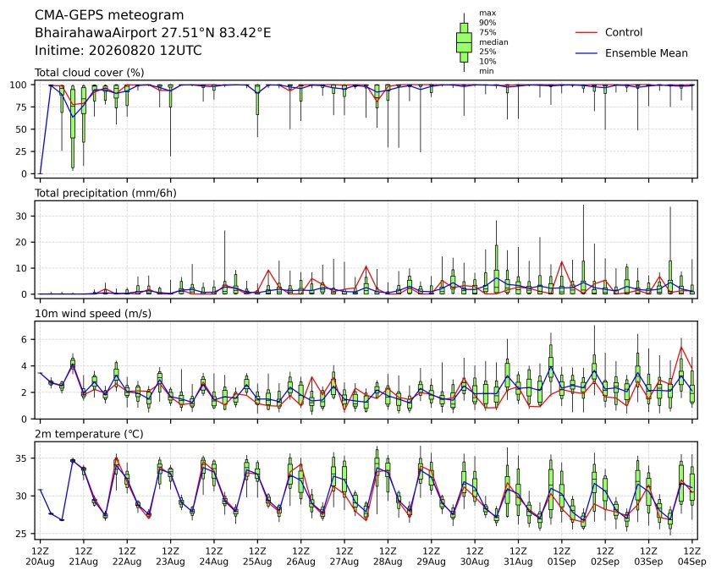716x576 pixels.
Task: Click the 12Z 01Sep time-axis label
Action: pos(562,557)
